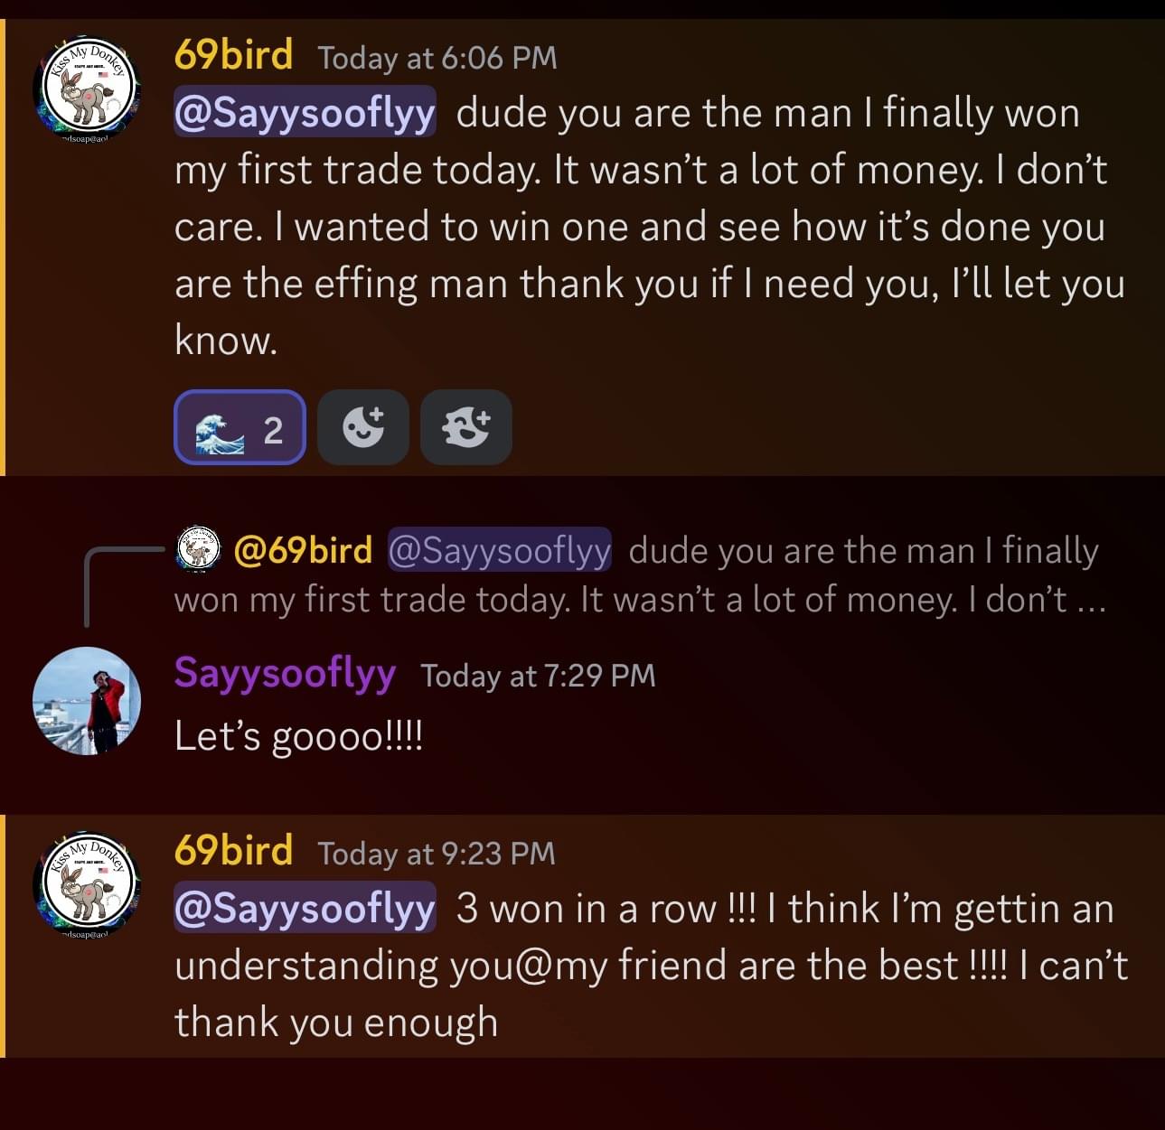Click the purple Sayysooflyy username header
Viewport: 1165px width, 1130px height.
point(285,674)
